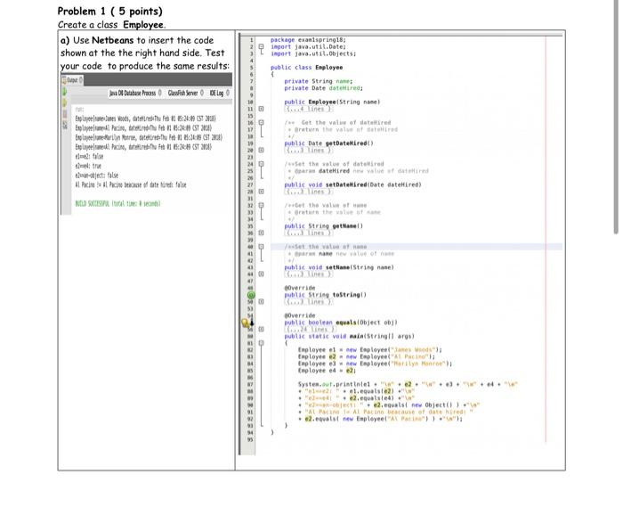Click the green override glyph beside toString()
The image size is (623, 523).
[251, 295]
